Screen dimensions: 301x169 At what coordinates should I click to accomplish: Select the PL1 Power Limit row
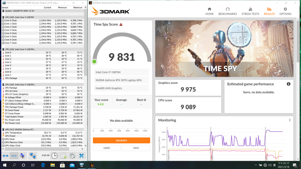coord(43,120)
